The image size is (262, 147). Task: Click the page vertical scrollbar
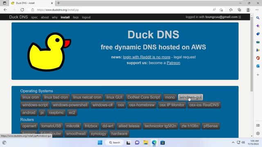252,54
